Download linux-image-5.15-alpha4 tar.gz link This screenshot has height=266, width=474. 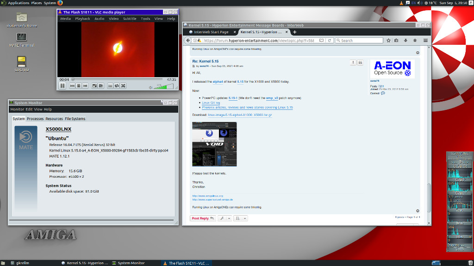(240, 115)
